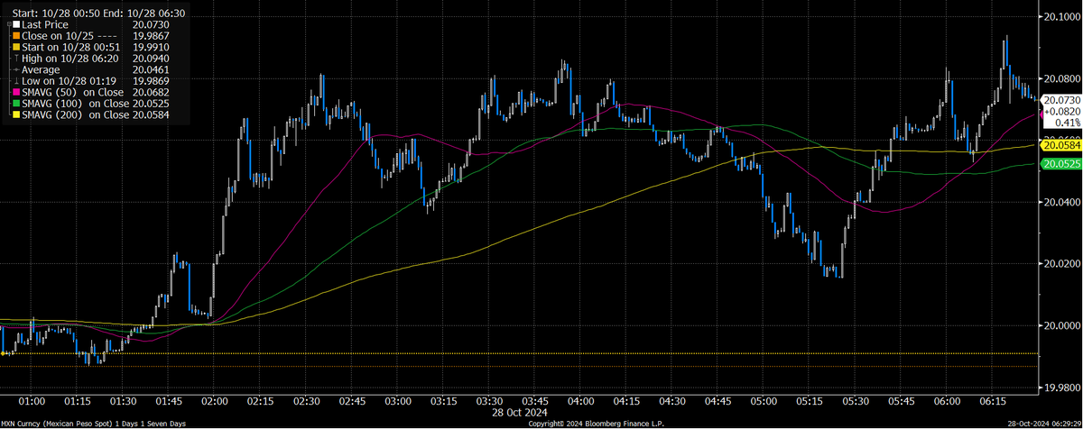This screenshot has height=429, width=1083.
Task: Click the gold Start on 10/28 swatch
Action: pos(15,48)
